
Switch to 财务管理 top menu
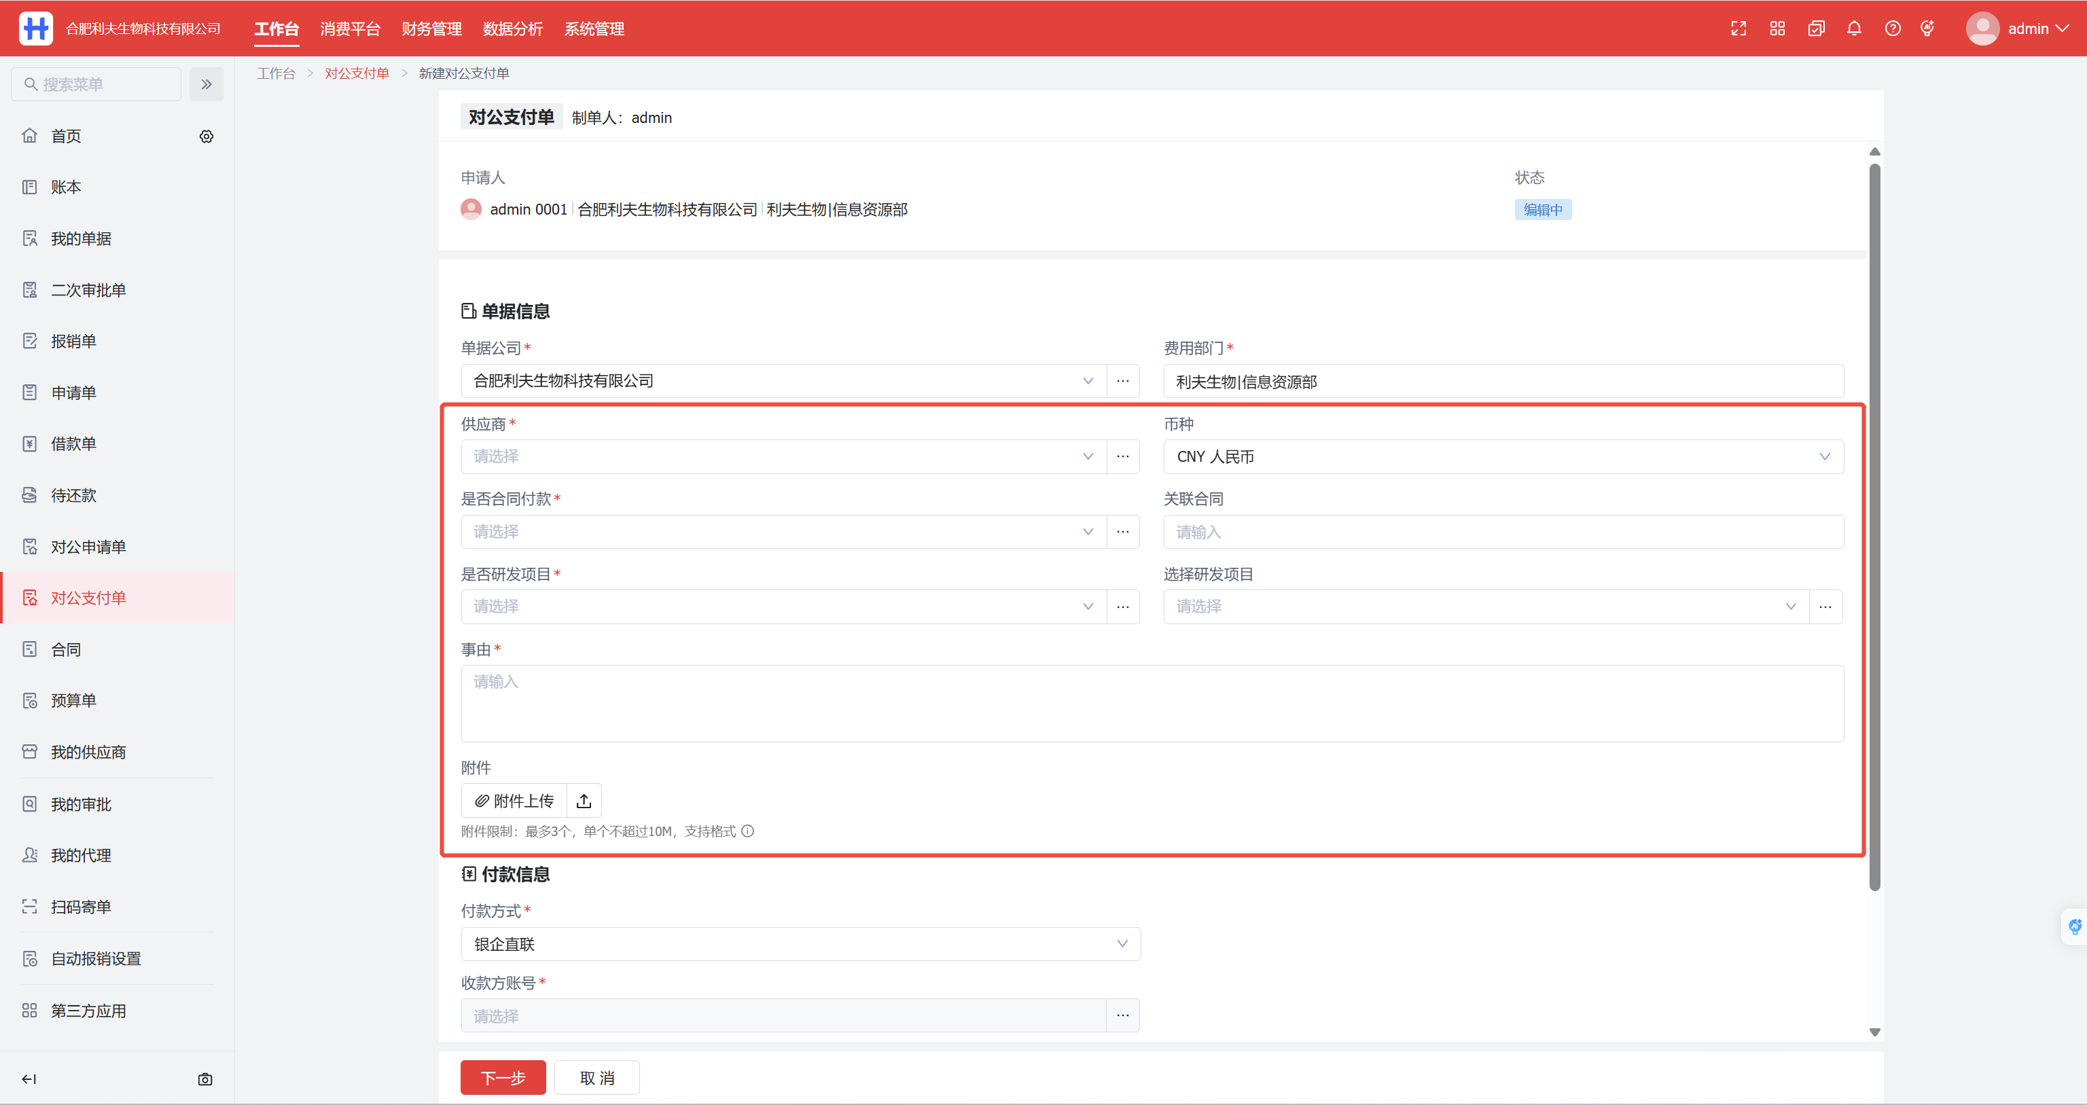point(431,29)
